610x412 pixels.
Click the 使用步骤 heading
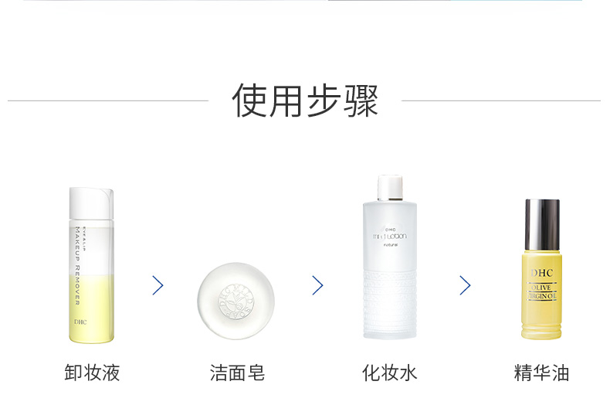(305, 100)
